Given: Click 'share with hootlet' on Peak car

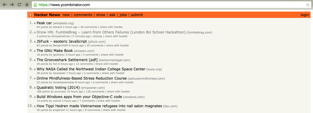Looking at the screenshot, I should (x=111, y=27).
